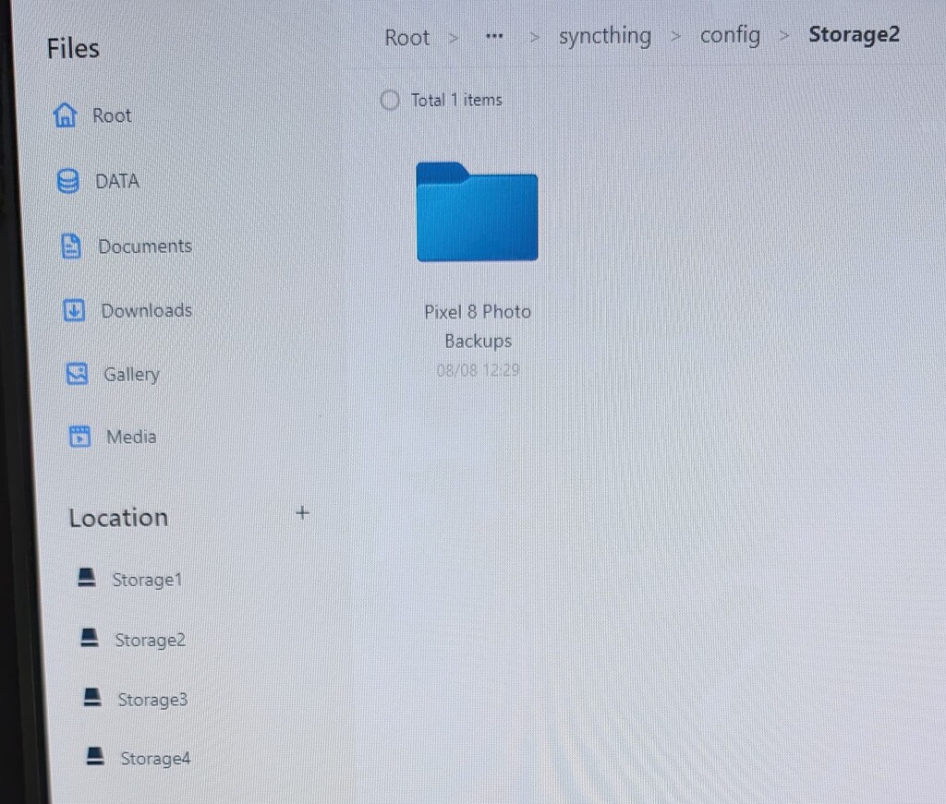Screen dimensions: 946x804
Task: Open the chevron after syncthing breadcrumb
Action: click(675, 36)
